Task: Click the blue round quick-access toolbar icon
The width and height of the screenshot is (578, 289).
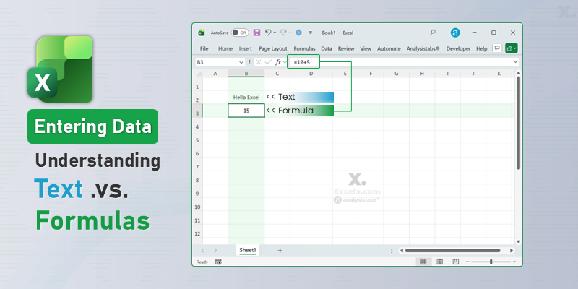Action: click(298, 33)
